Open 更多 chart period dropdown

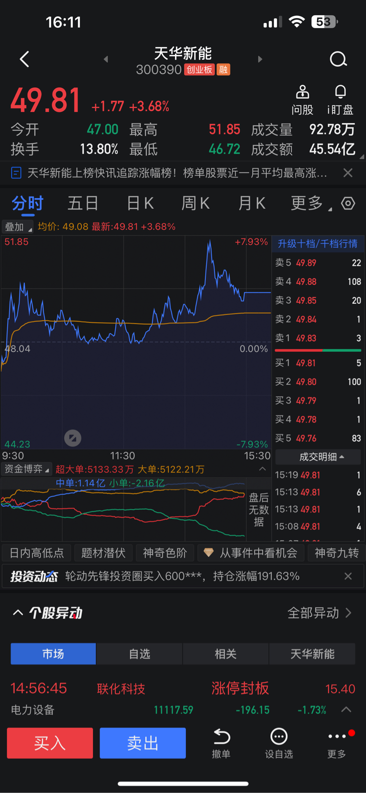tap(311, 203)
